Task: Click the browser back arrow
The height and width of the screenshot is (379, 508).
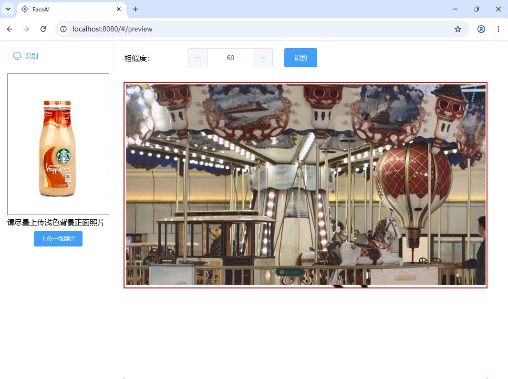Action: pyautogui.click(x=10, y=29)
